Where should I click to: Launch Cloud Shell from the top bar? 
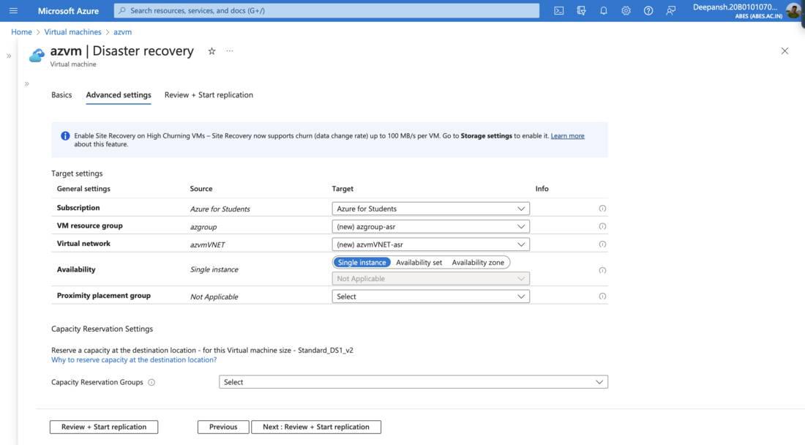tap(559, 11)
